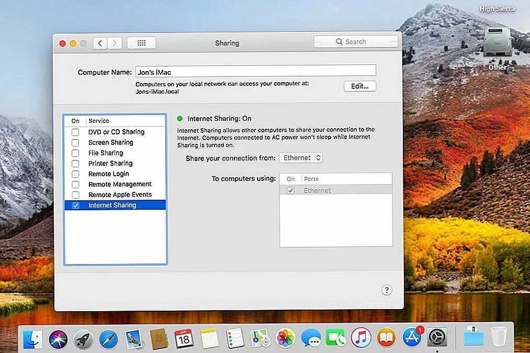Launch Siri from the Dock
530x353 pixels.
pos(58,339)
